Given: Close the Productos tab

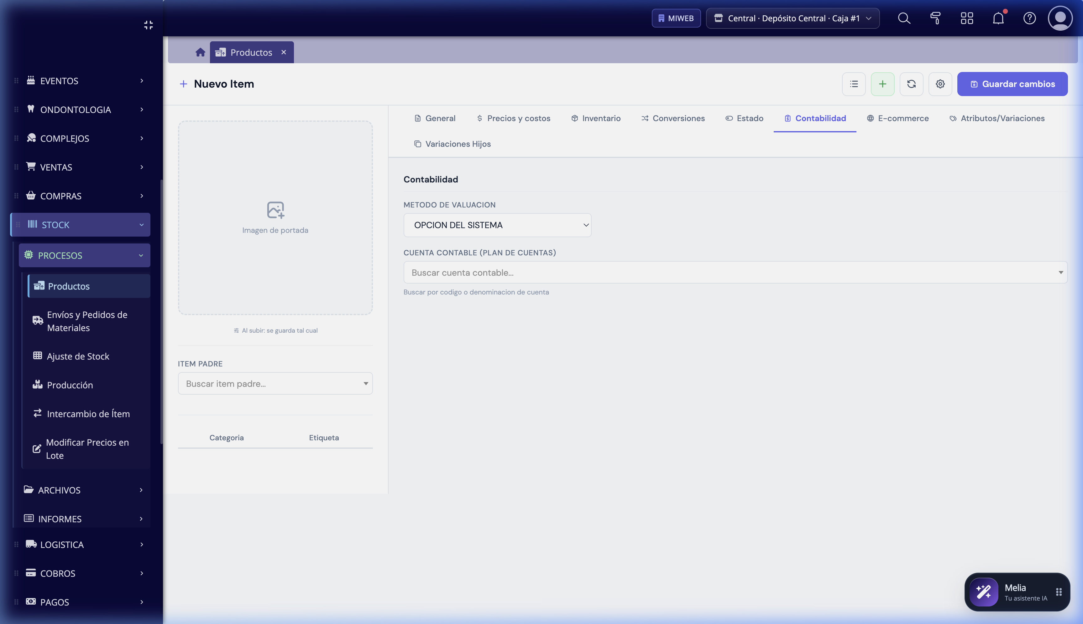Looking at the screenshot, I should tap(284, 52).
